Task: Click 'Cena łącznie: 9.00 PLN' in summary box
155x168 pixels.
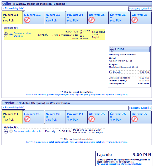Action: (x=129, y=83)
